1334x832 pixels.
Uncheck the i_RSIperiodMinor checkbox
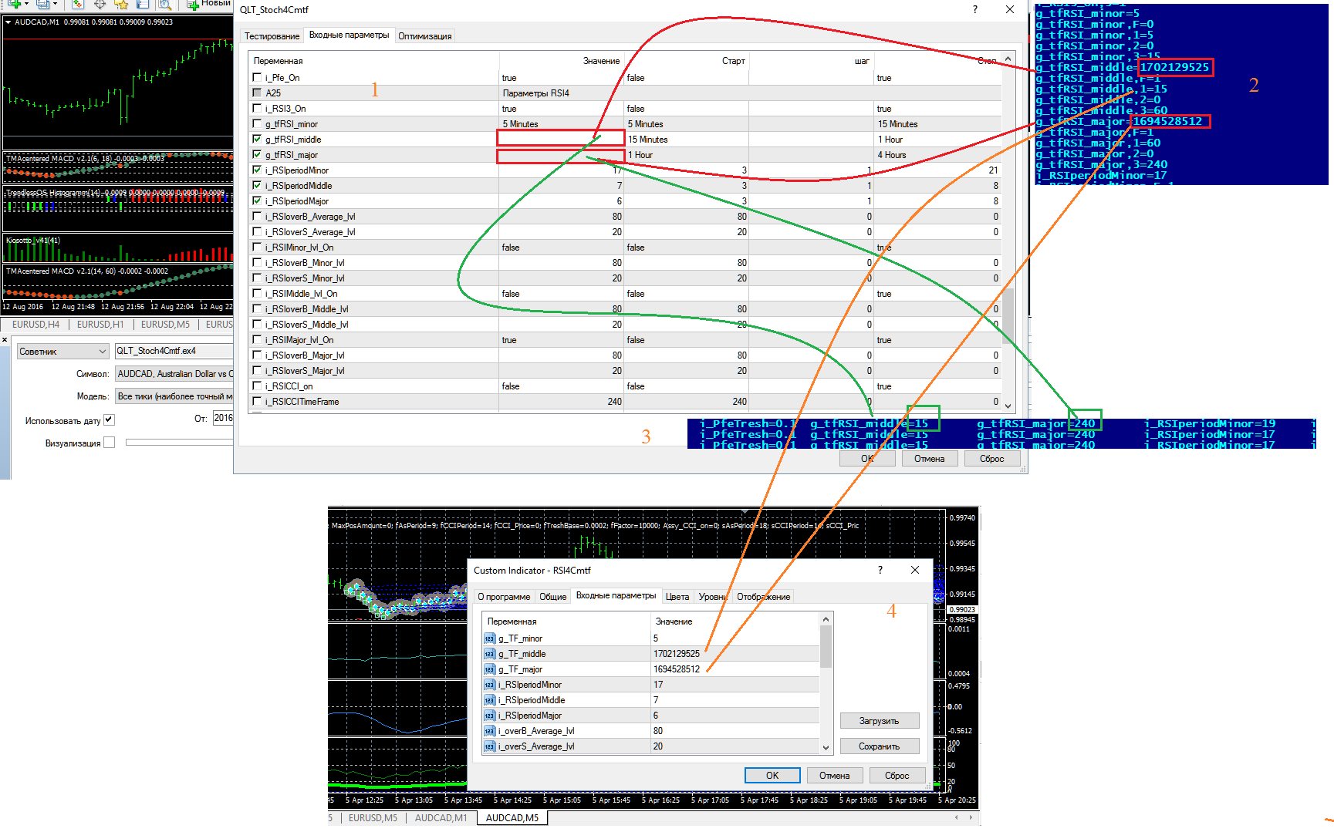point(257,170)
